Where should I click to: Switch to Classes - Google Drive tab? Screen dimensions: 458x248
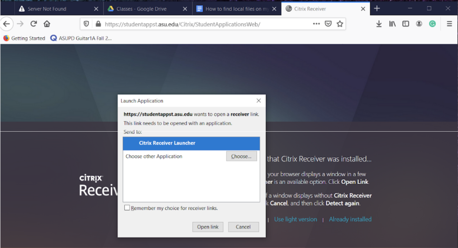coord(142,9)
